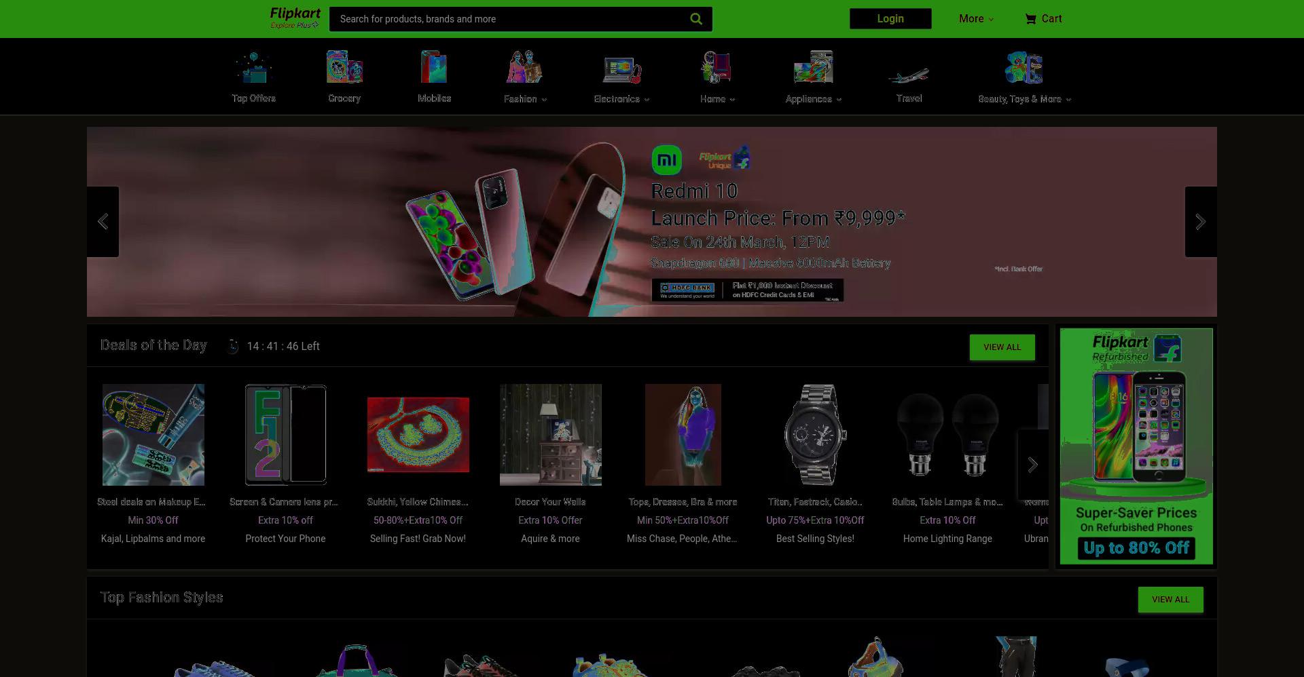View all Deals of the Day
Screen dimensions: 1304x677
coord(1002,347)
